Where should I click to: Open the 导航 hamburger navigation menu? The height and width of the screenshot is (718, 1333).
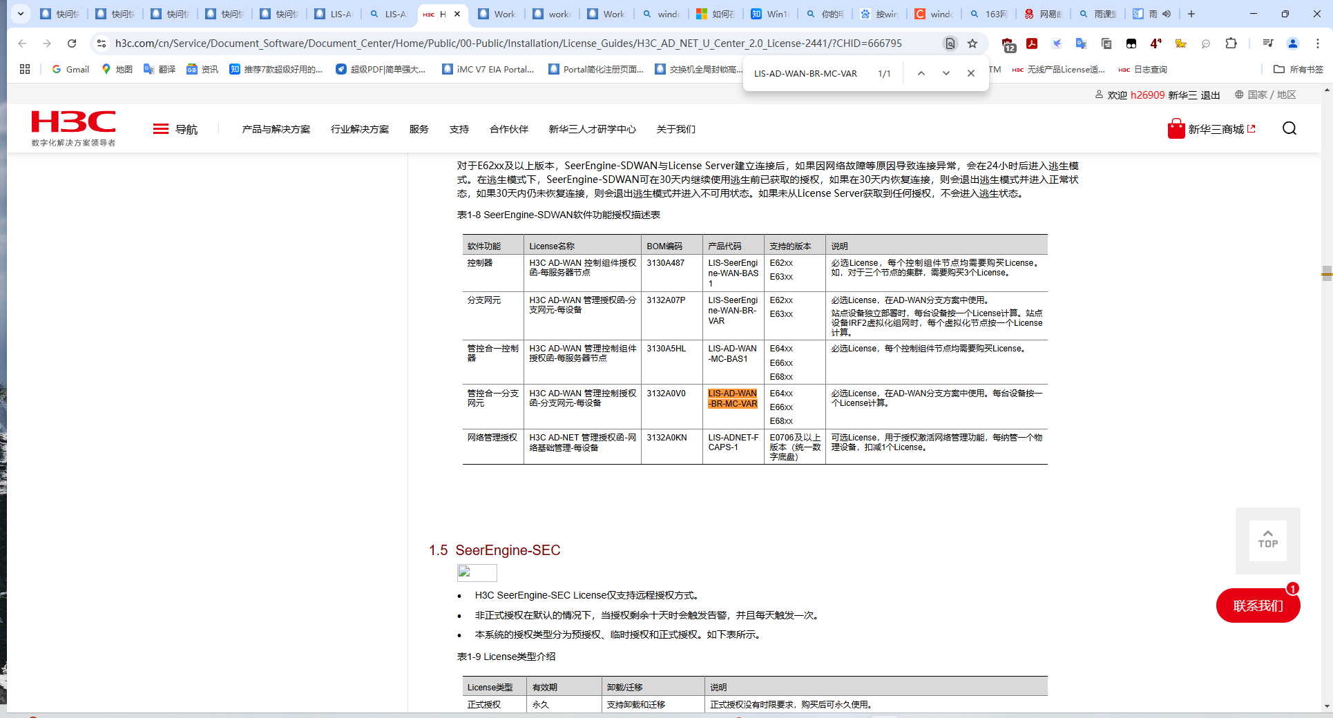175,129
